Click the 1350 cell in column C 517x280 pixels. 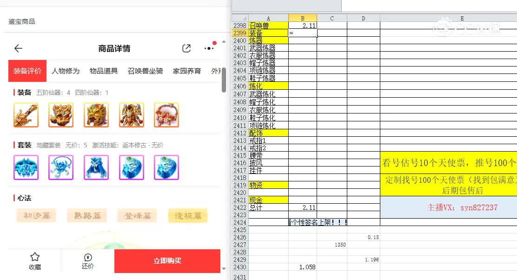(332, 245)
